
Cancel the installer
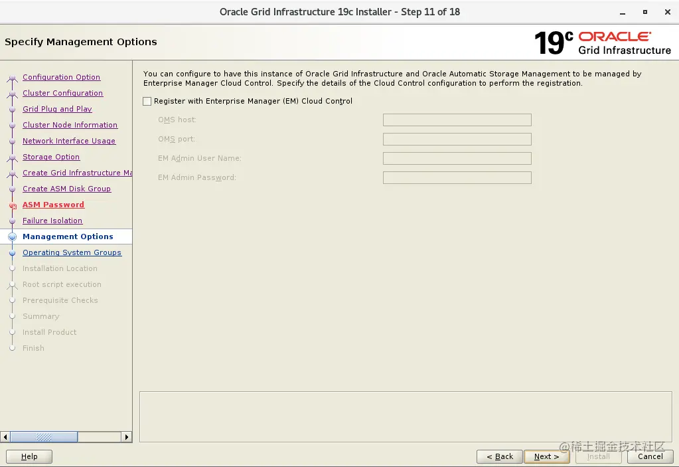click(x=650, y=456)
